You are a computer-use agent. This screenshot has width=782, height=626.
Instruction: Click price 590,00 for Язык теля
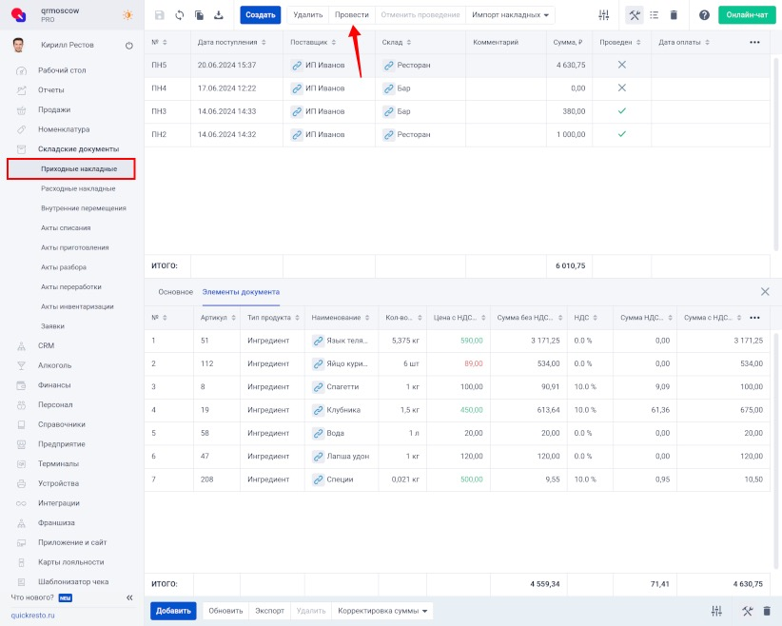click(471, 341)
